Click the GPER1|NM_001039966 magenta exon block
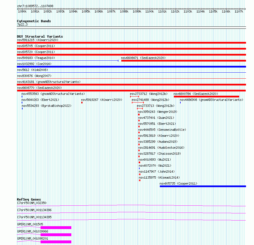The height and width of the screenshot is (245, 254). click(x=56, y=235)
